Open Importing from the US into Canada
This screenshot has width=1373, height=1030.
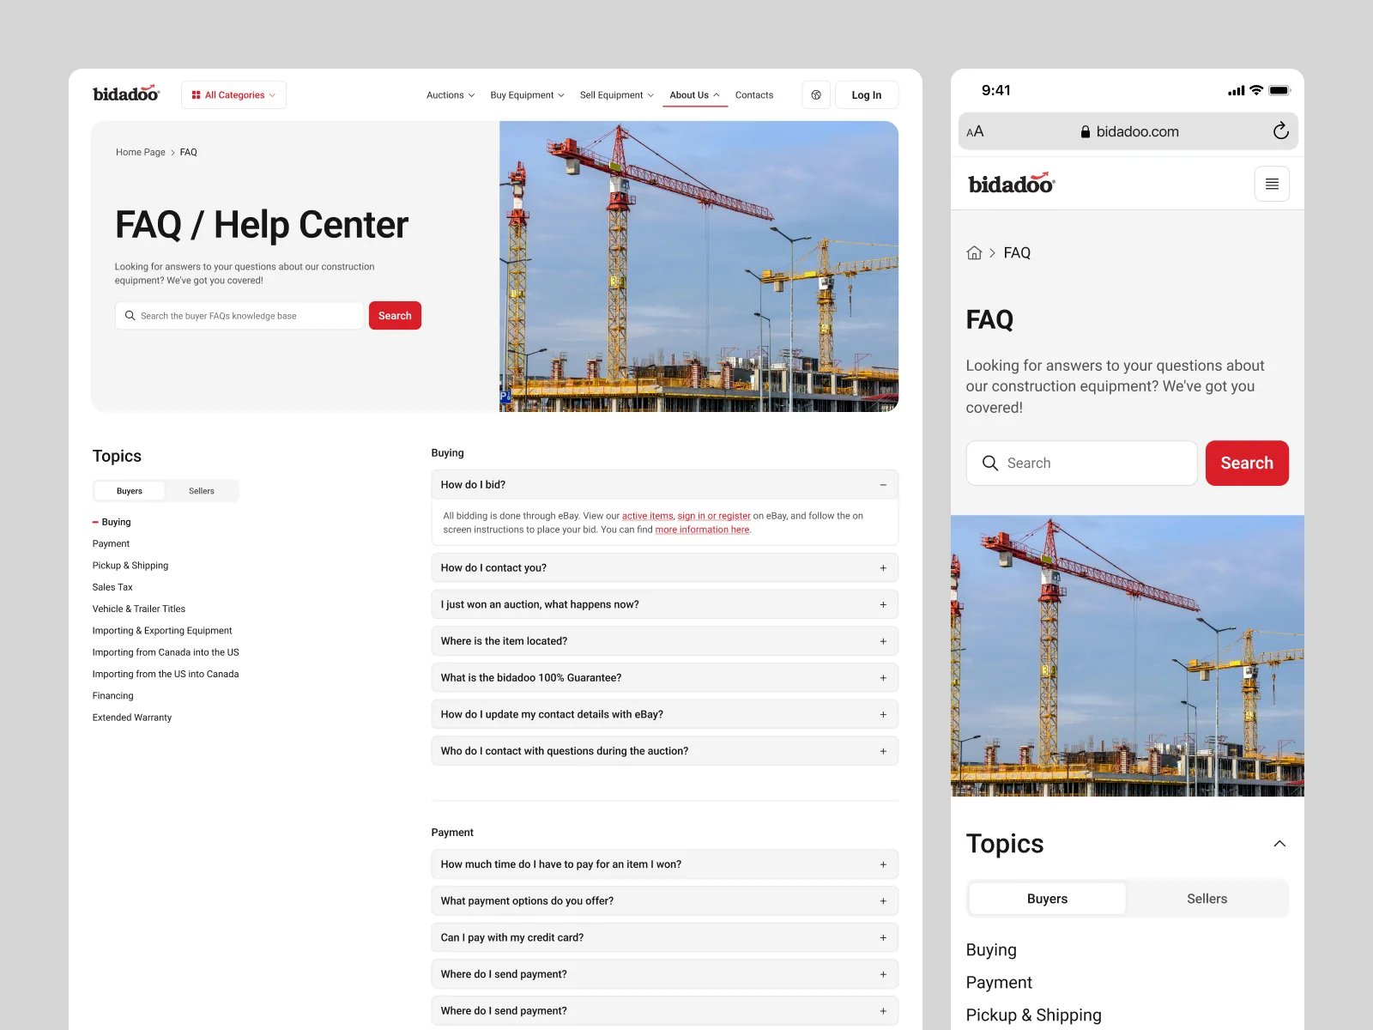point(166,675)
